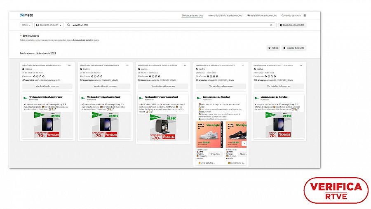Open the black Nike sneaker ad image
371x209 pixels.
(x=236, y=135)
